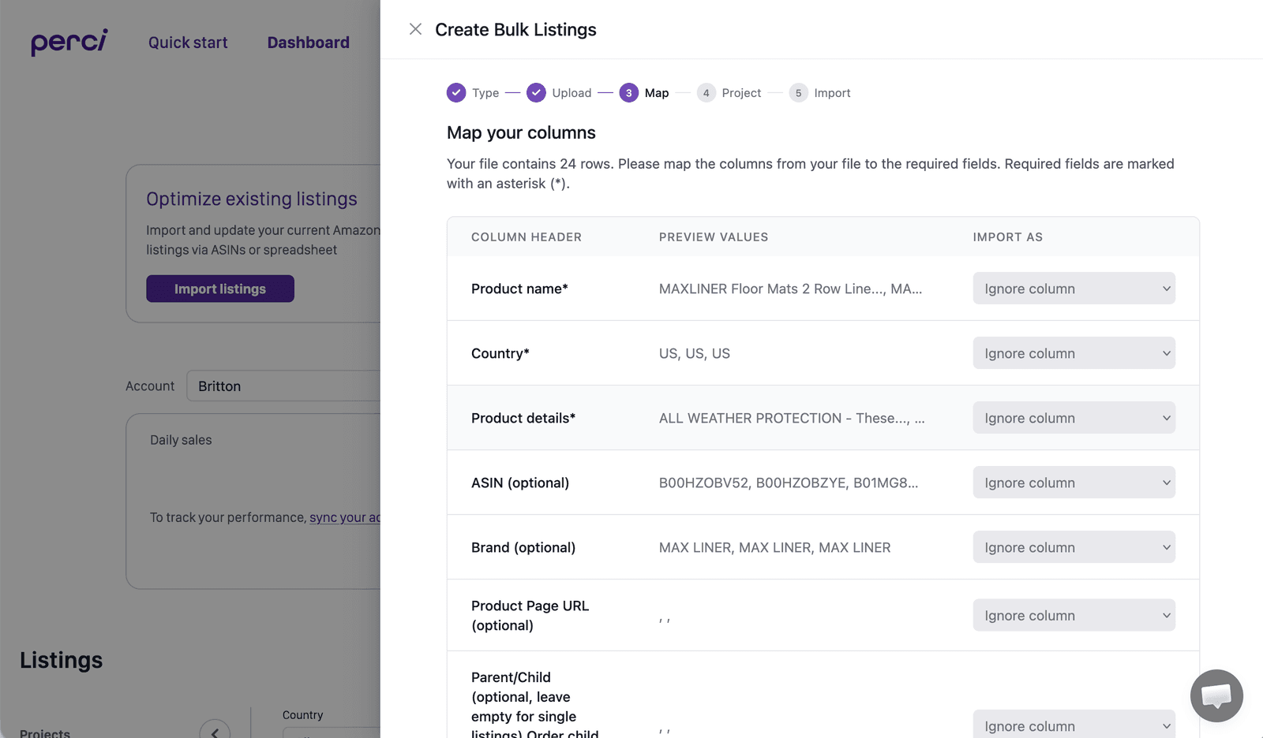The image size is (1263, 738).
Task: Open Dashboard in top navigation
Action: pos(308,43)
